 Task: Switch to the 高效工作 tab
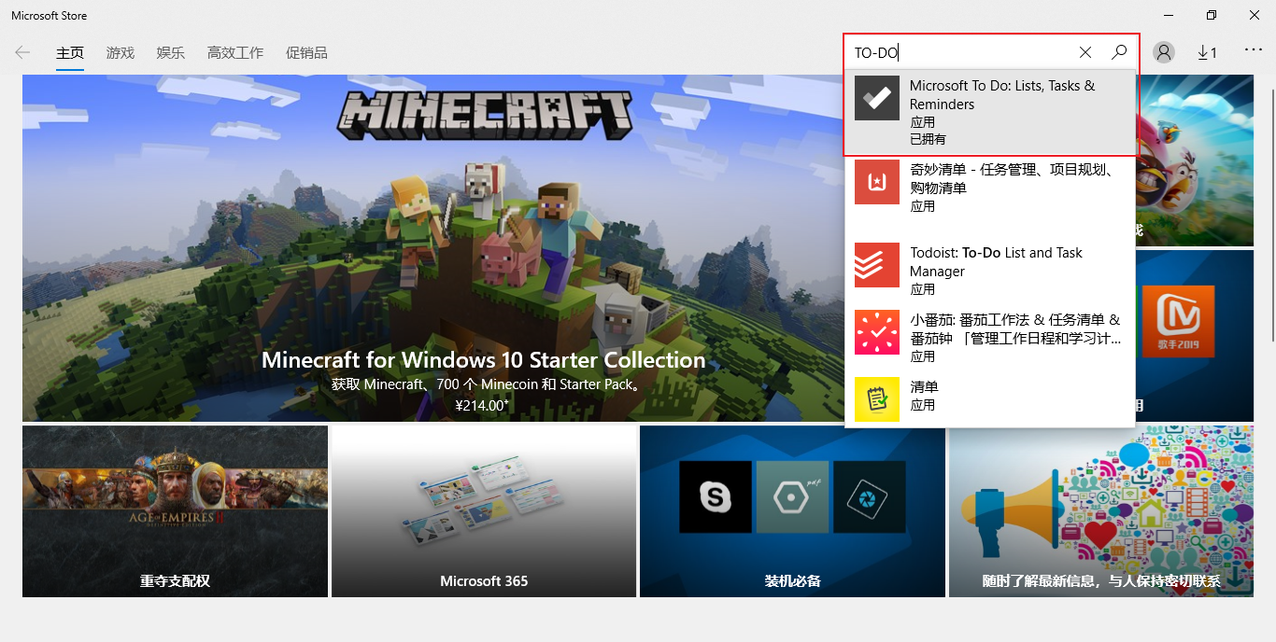(235, 53)
